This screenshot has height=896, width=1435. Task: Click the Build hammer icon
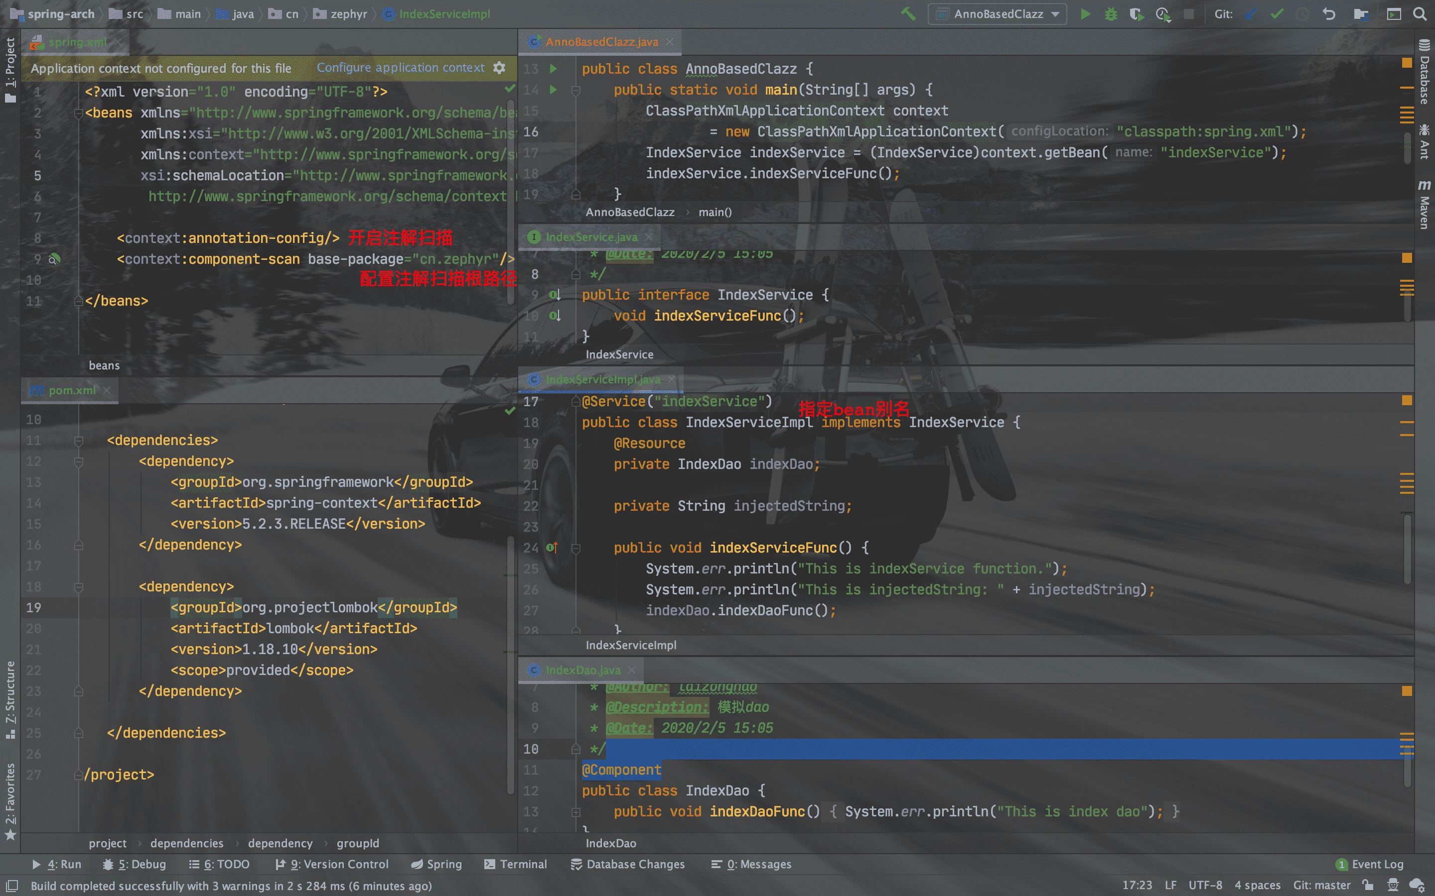[908, 14]
